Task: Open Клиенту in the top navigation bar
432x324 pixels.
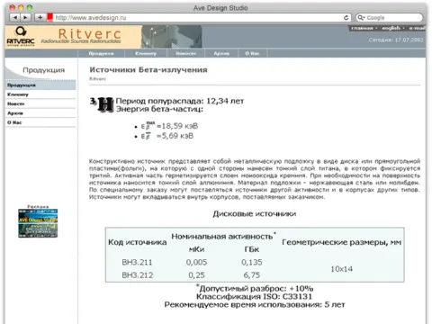Action: coord(146,53)
